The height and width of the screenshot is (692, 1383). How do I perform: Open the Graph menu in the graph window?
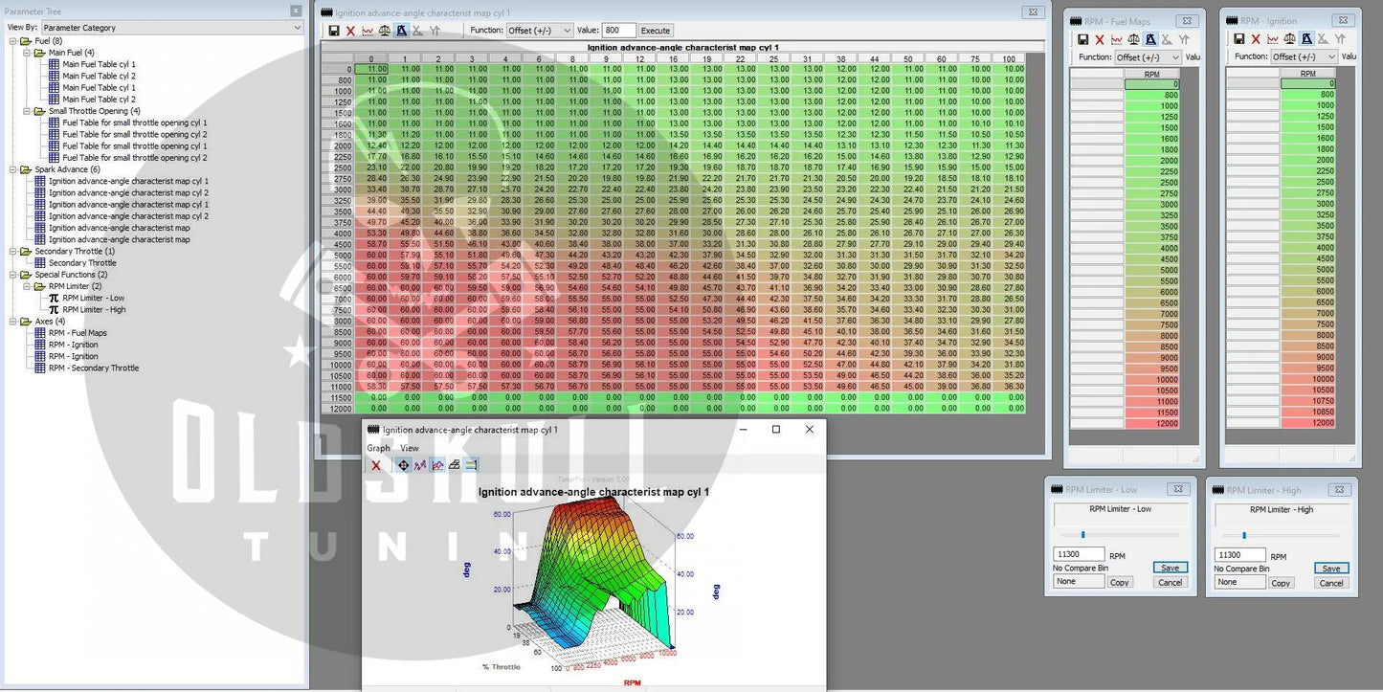378,448
